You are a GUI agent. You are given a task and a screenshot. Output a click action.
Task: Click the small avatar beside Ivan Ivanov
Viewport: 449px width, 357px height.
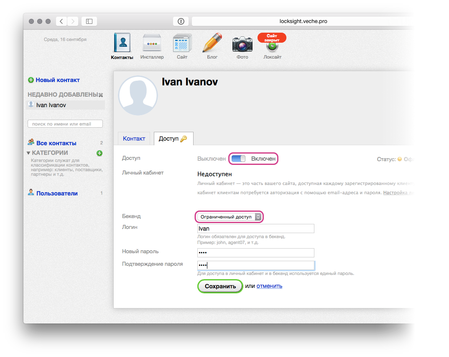[x=31, y=104]
